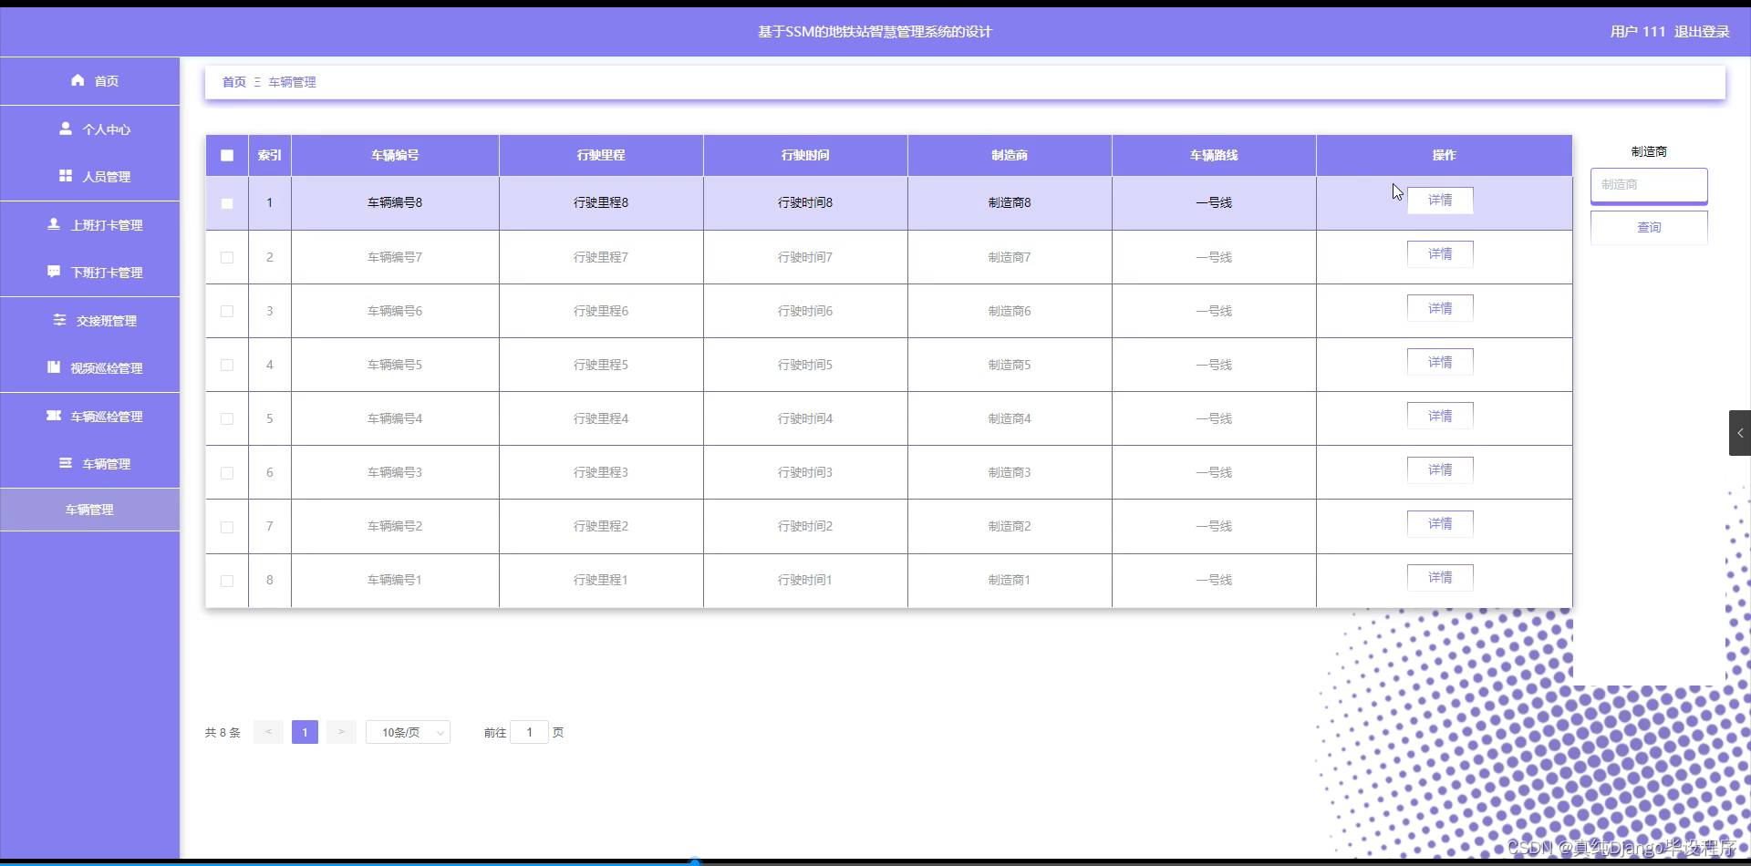The height and width of the screenshot is (866, 1751).
Task: Open the 10条/页 page size dropdown
Action: click(408, 732)
